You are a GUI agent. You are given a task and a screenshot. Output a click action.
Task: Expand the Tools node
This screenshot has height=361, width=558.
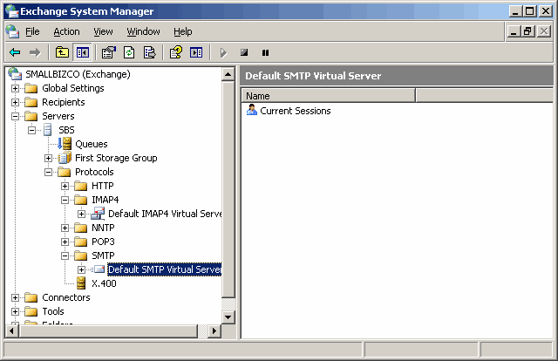point(15,311)
